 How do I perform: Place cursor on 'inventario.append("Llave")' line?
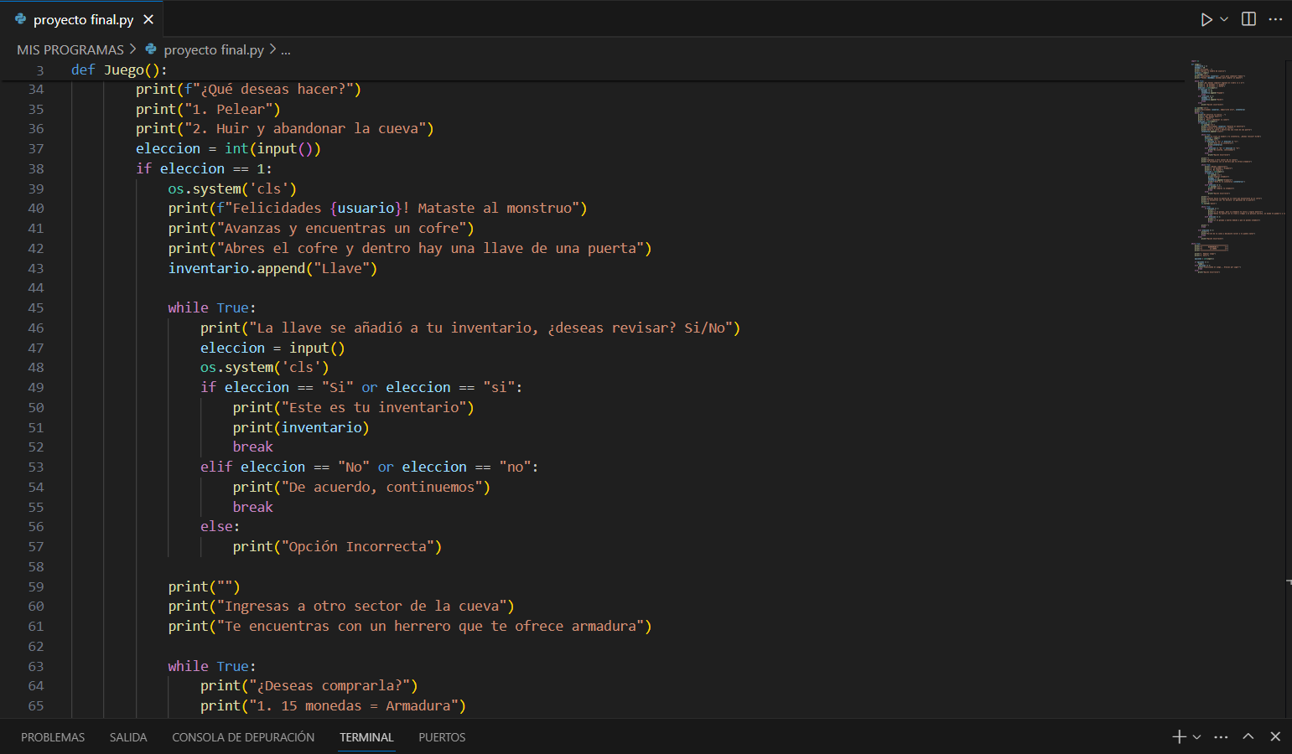click(x=272, y=268)
